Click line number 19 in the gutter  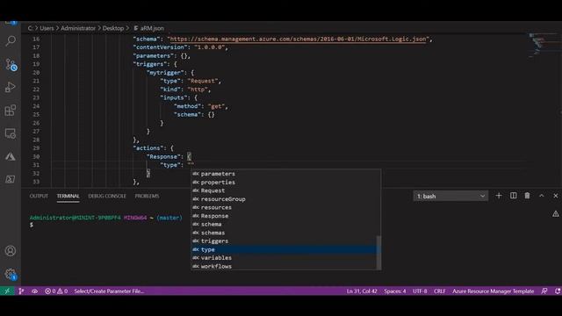pyautogui.click(x=36, y=64)
